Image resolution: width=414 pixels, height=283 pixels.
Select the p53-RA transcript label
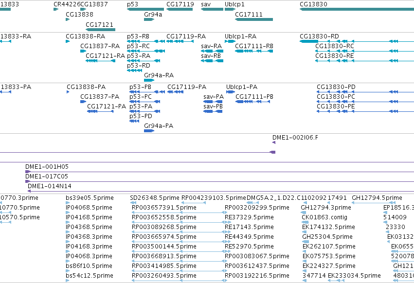coord(139,56)
